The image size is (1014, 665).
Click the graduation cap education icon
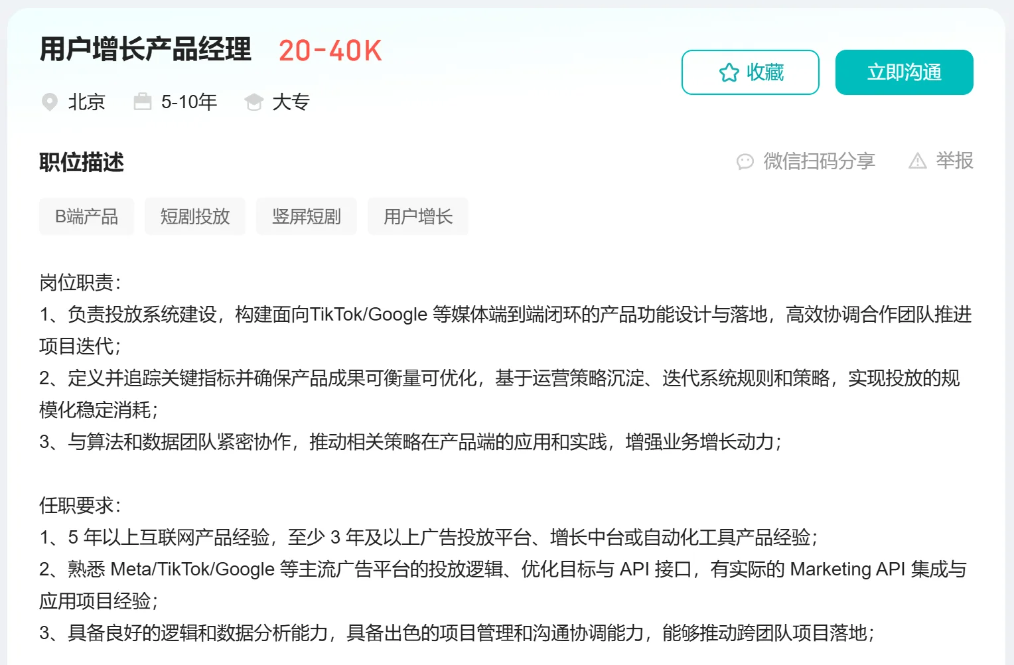(254, 102)
